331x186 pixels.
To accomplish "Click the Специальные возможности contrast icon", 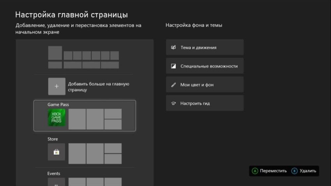I will tap(173, 66).
